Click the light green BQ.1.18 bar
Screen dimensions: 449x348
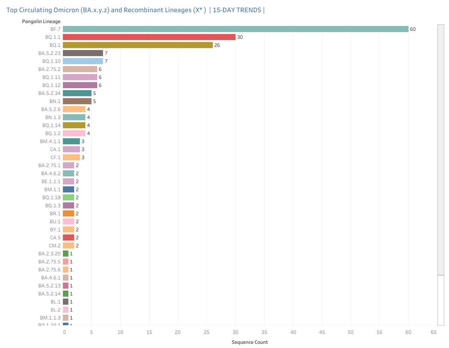coord(68,197)
